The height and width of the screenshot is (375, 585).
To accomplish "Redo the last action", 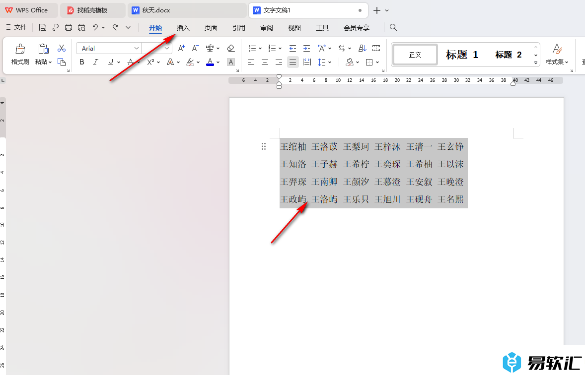I will point(115,27).
